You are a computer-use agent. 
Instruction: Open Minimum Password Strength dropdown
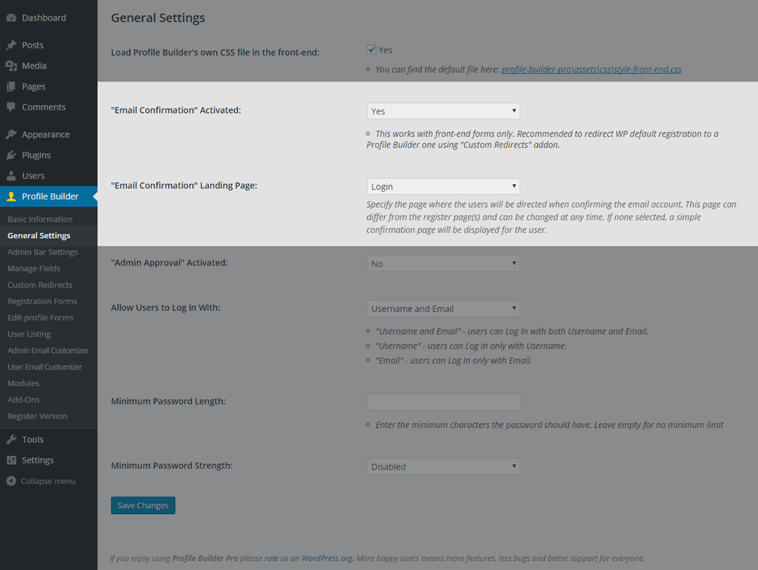pyautogui.click(x=443, y=466)
